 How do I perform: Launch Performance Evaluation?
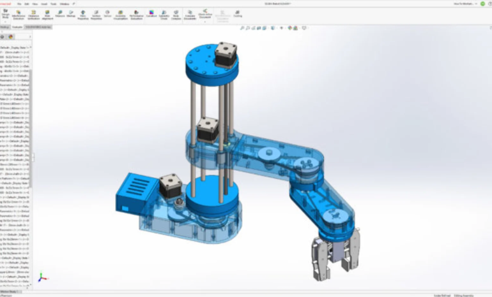tap(136, 13)
